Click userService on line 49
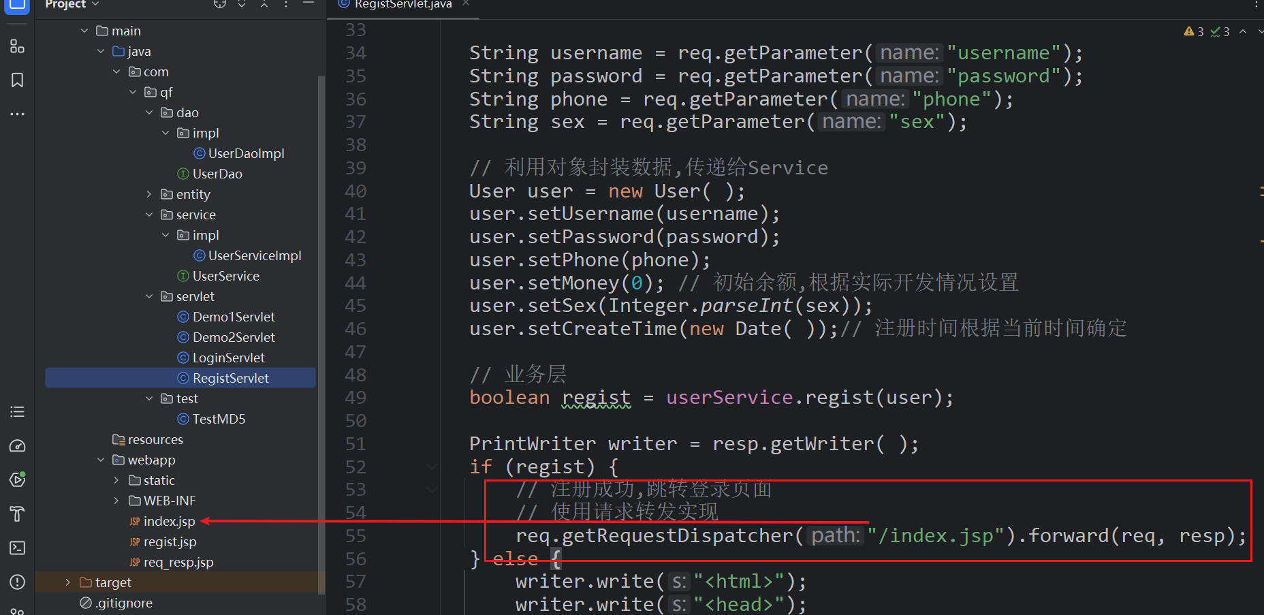 click(729, 398)
